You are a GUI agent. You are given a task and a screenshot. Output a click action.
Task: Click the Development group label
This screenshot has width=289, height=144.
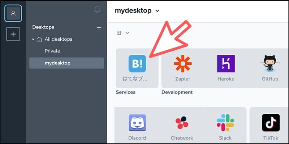coord(177,92)
